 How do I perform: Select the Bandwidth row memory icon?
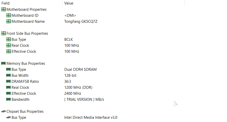pos(8,99)
